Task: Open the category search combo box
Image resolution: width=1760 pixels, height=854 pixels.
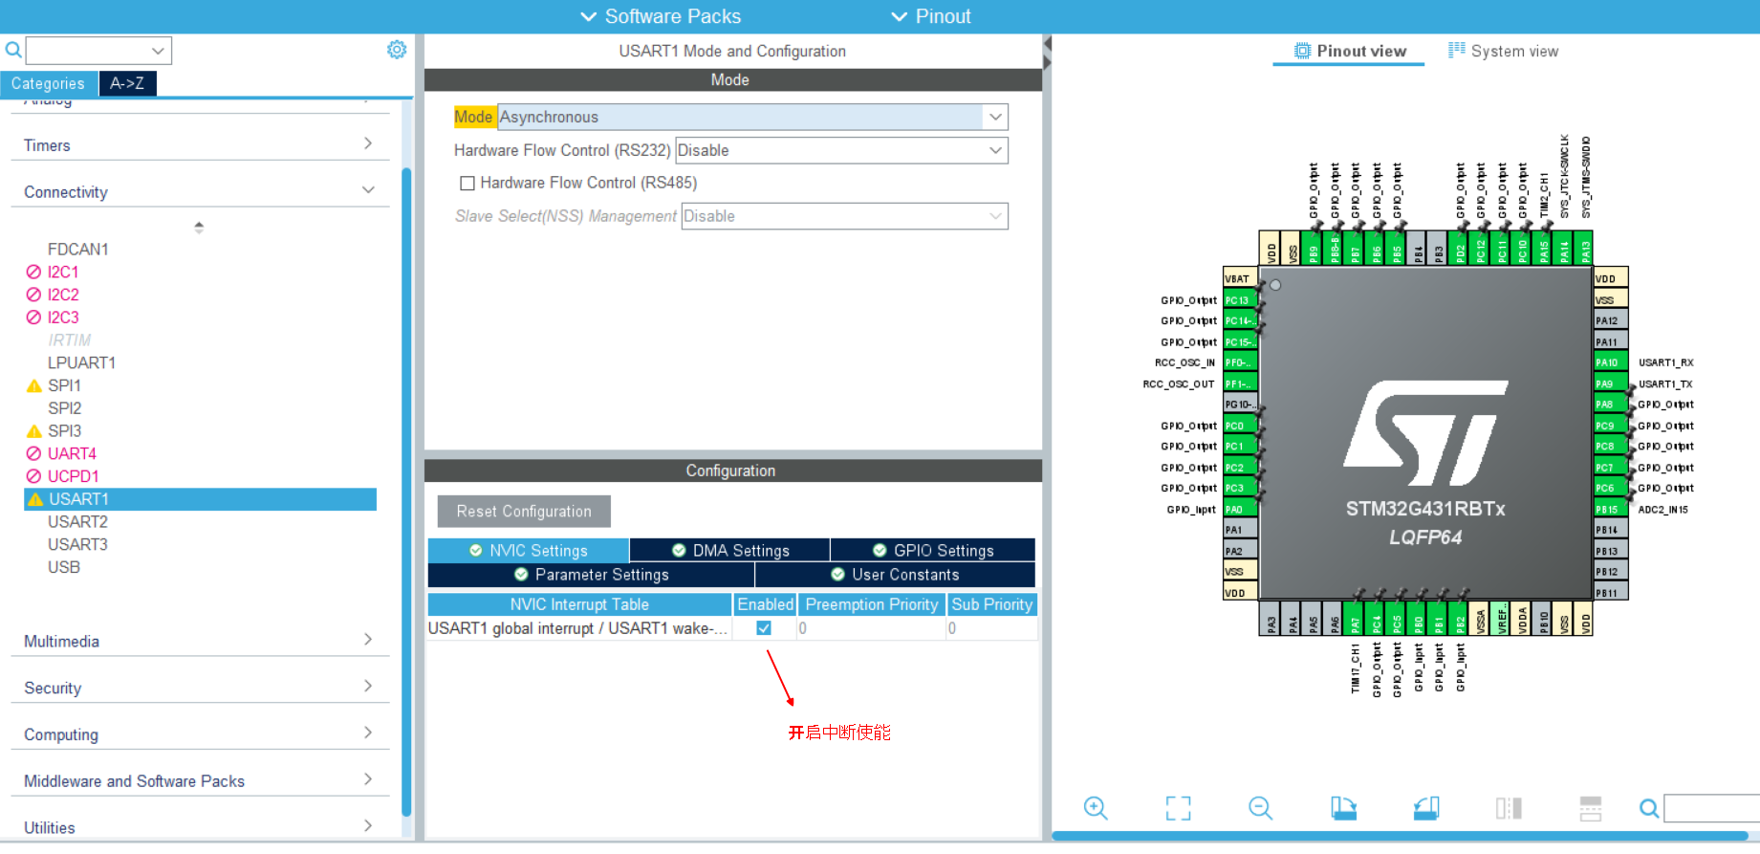Action: (x=98, y=51)
